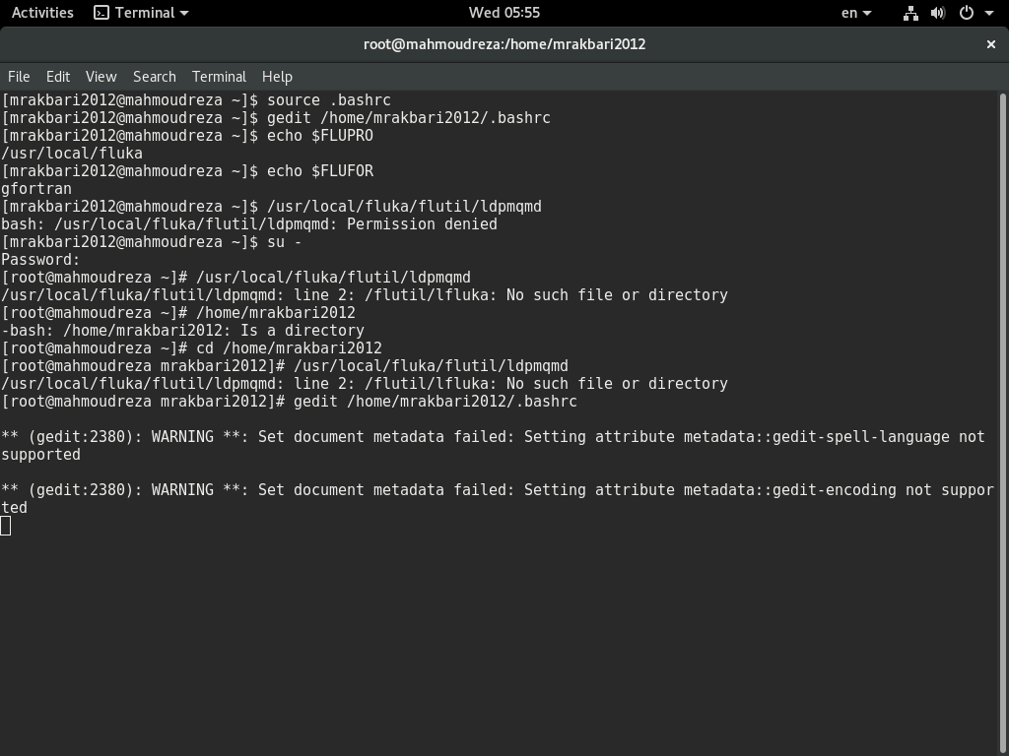Open the Terminal app menu in top bar
1009x756 pixels.
coord(141,13)
